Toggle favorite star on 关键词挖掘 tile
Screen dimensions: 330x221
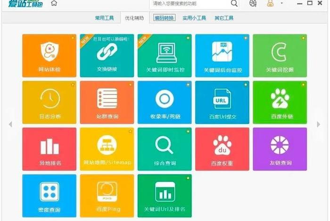(x=303, y=38)
